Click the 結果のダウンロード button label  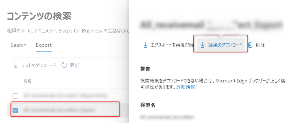click(x=225, y=45)
